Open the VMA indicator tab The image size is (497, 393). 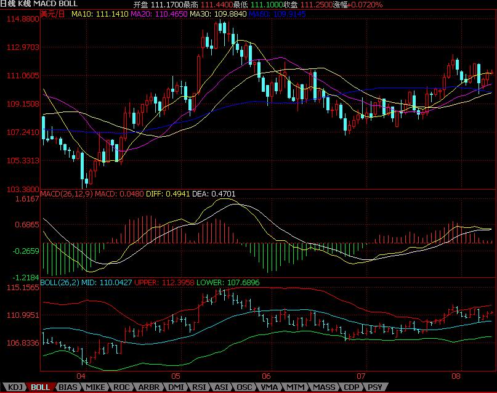(269, 387)
